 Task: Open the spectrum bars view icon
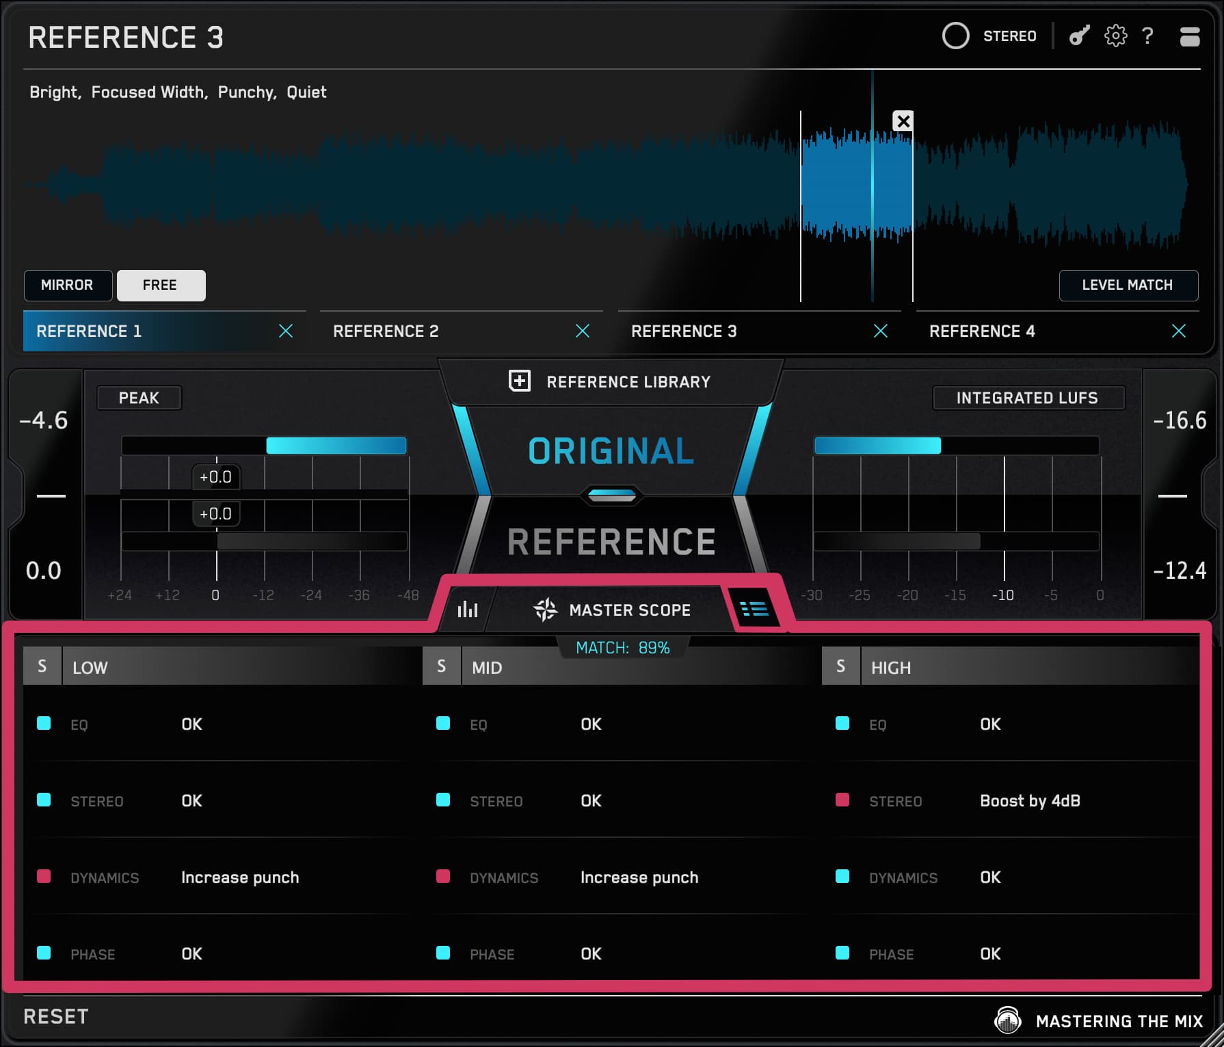coord(468,609)
